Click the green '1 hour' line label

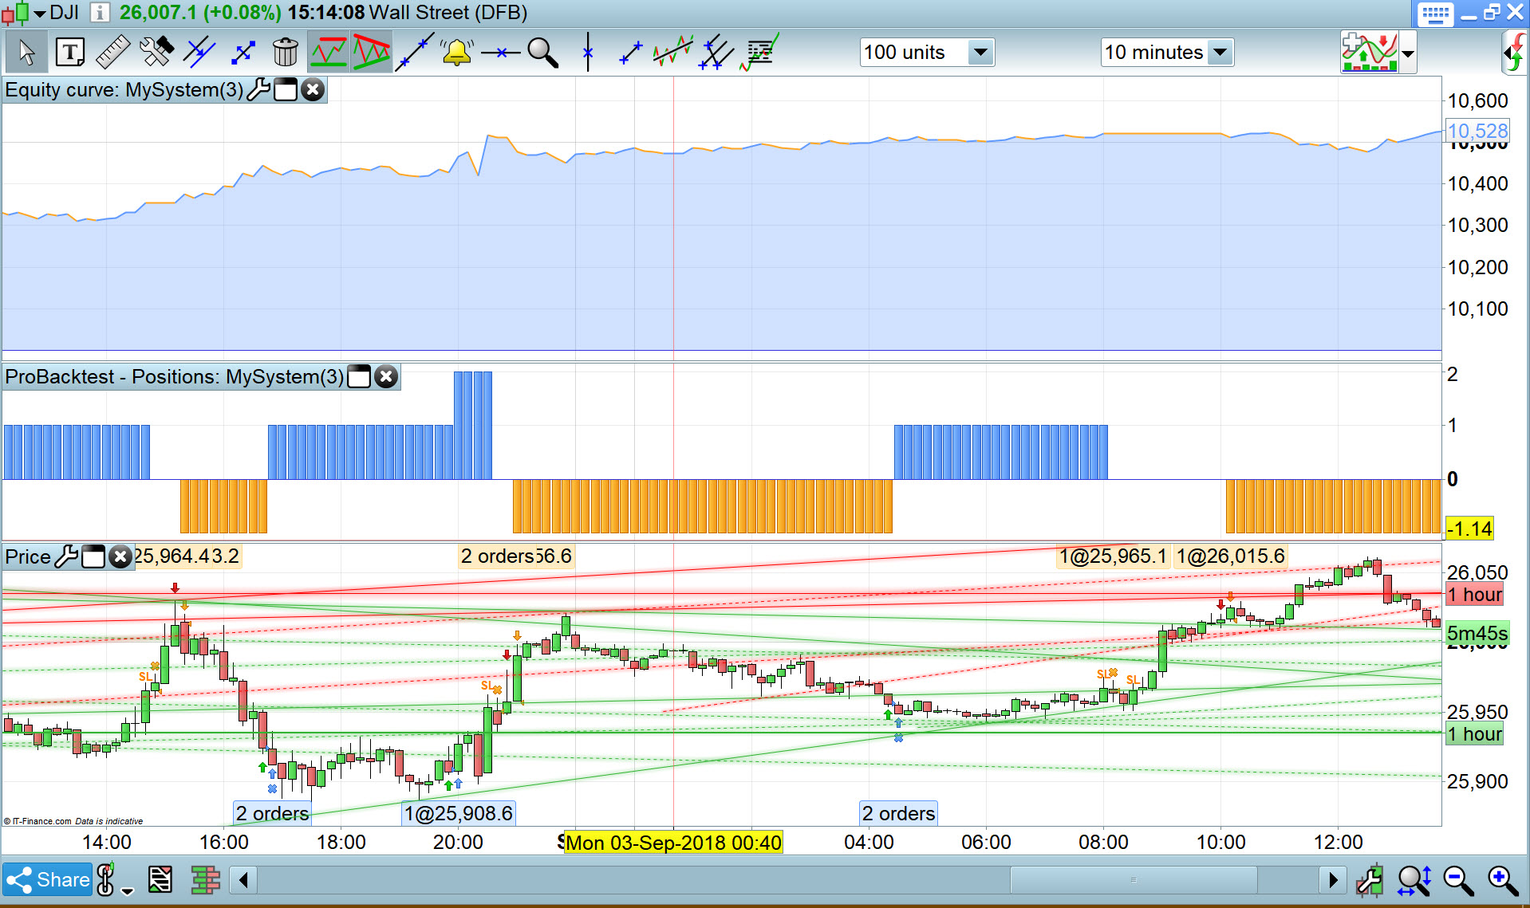point(1475,734)
